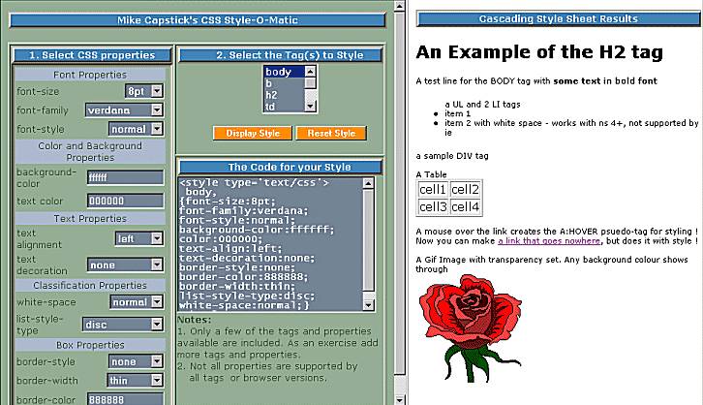The image size is (703, 405).
Task: Click table cell 'cell4'
Action: click(x=465, y=206)
